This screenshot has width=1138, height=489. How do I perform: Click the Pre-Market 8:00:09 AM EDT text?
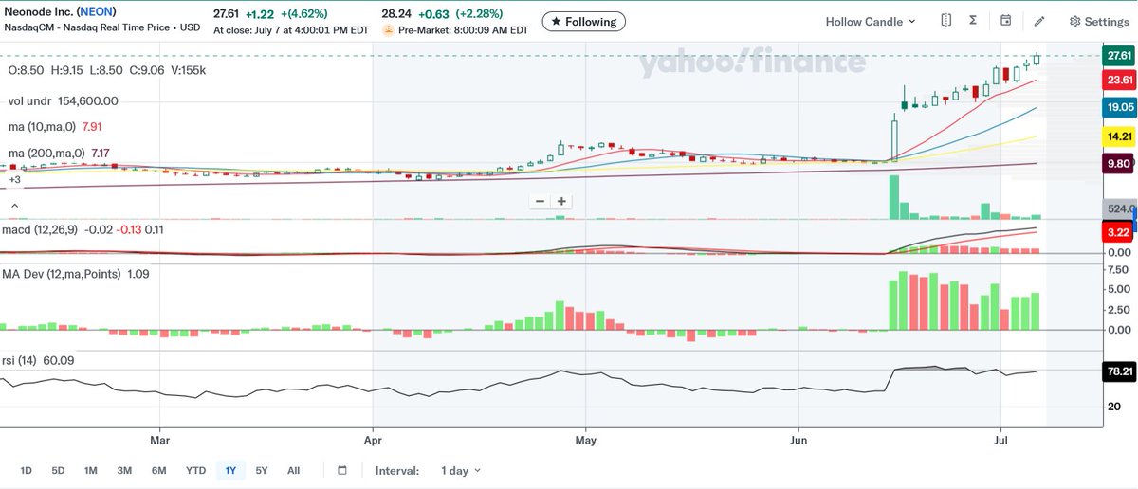463,30
